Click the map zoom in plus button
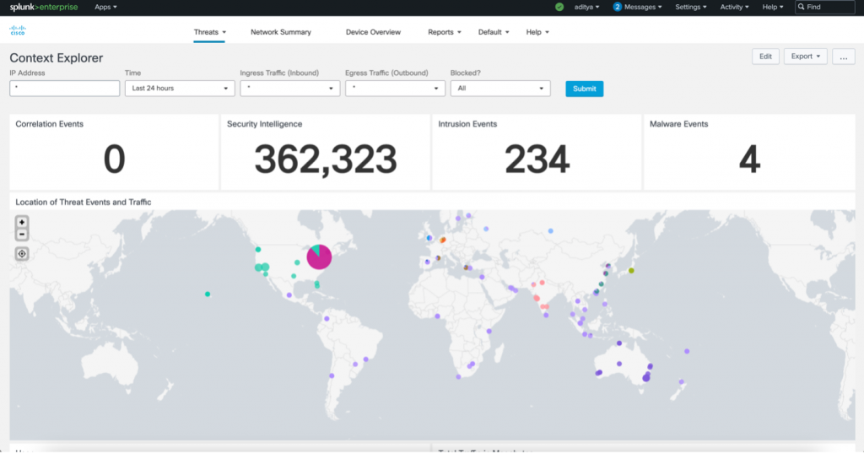Image resolution: width=864 pixels, height=454 pixels. 22,222
